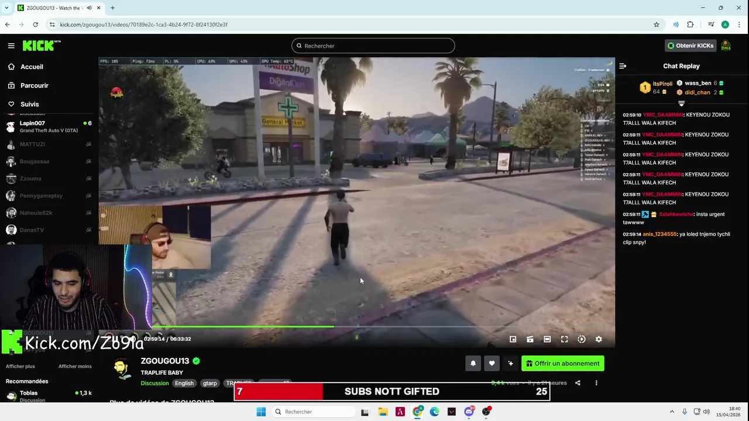Screen dimensions: 749x421
Task: Open Microsoft Edge from taskbar
Action: tap(434, 412)
